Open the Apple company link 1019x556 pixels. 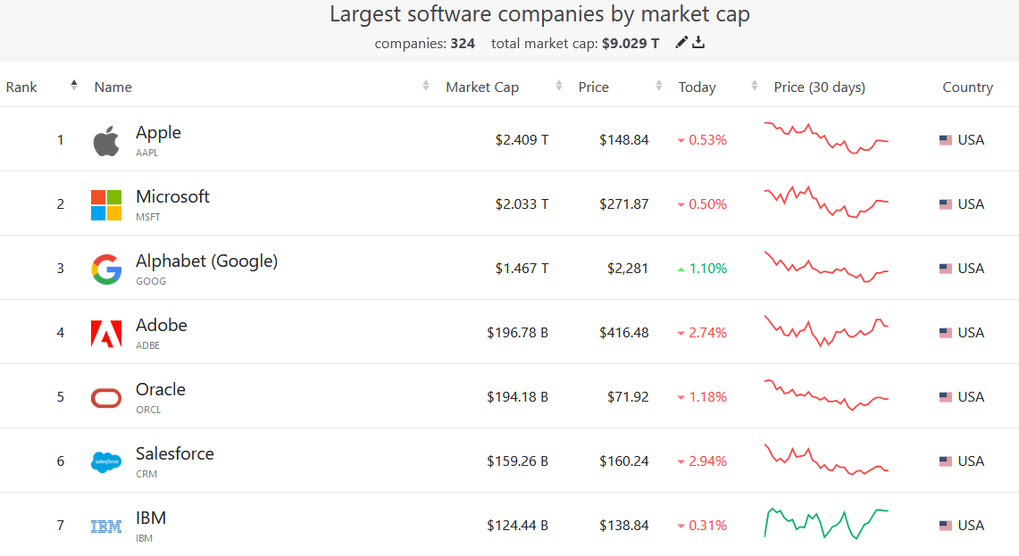point(158,132)
